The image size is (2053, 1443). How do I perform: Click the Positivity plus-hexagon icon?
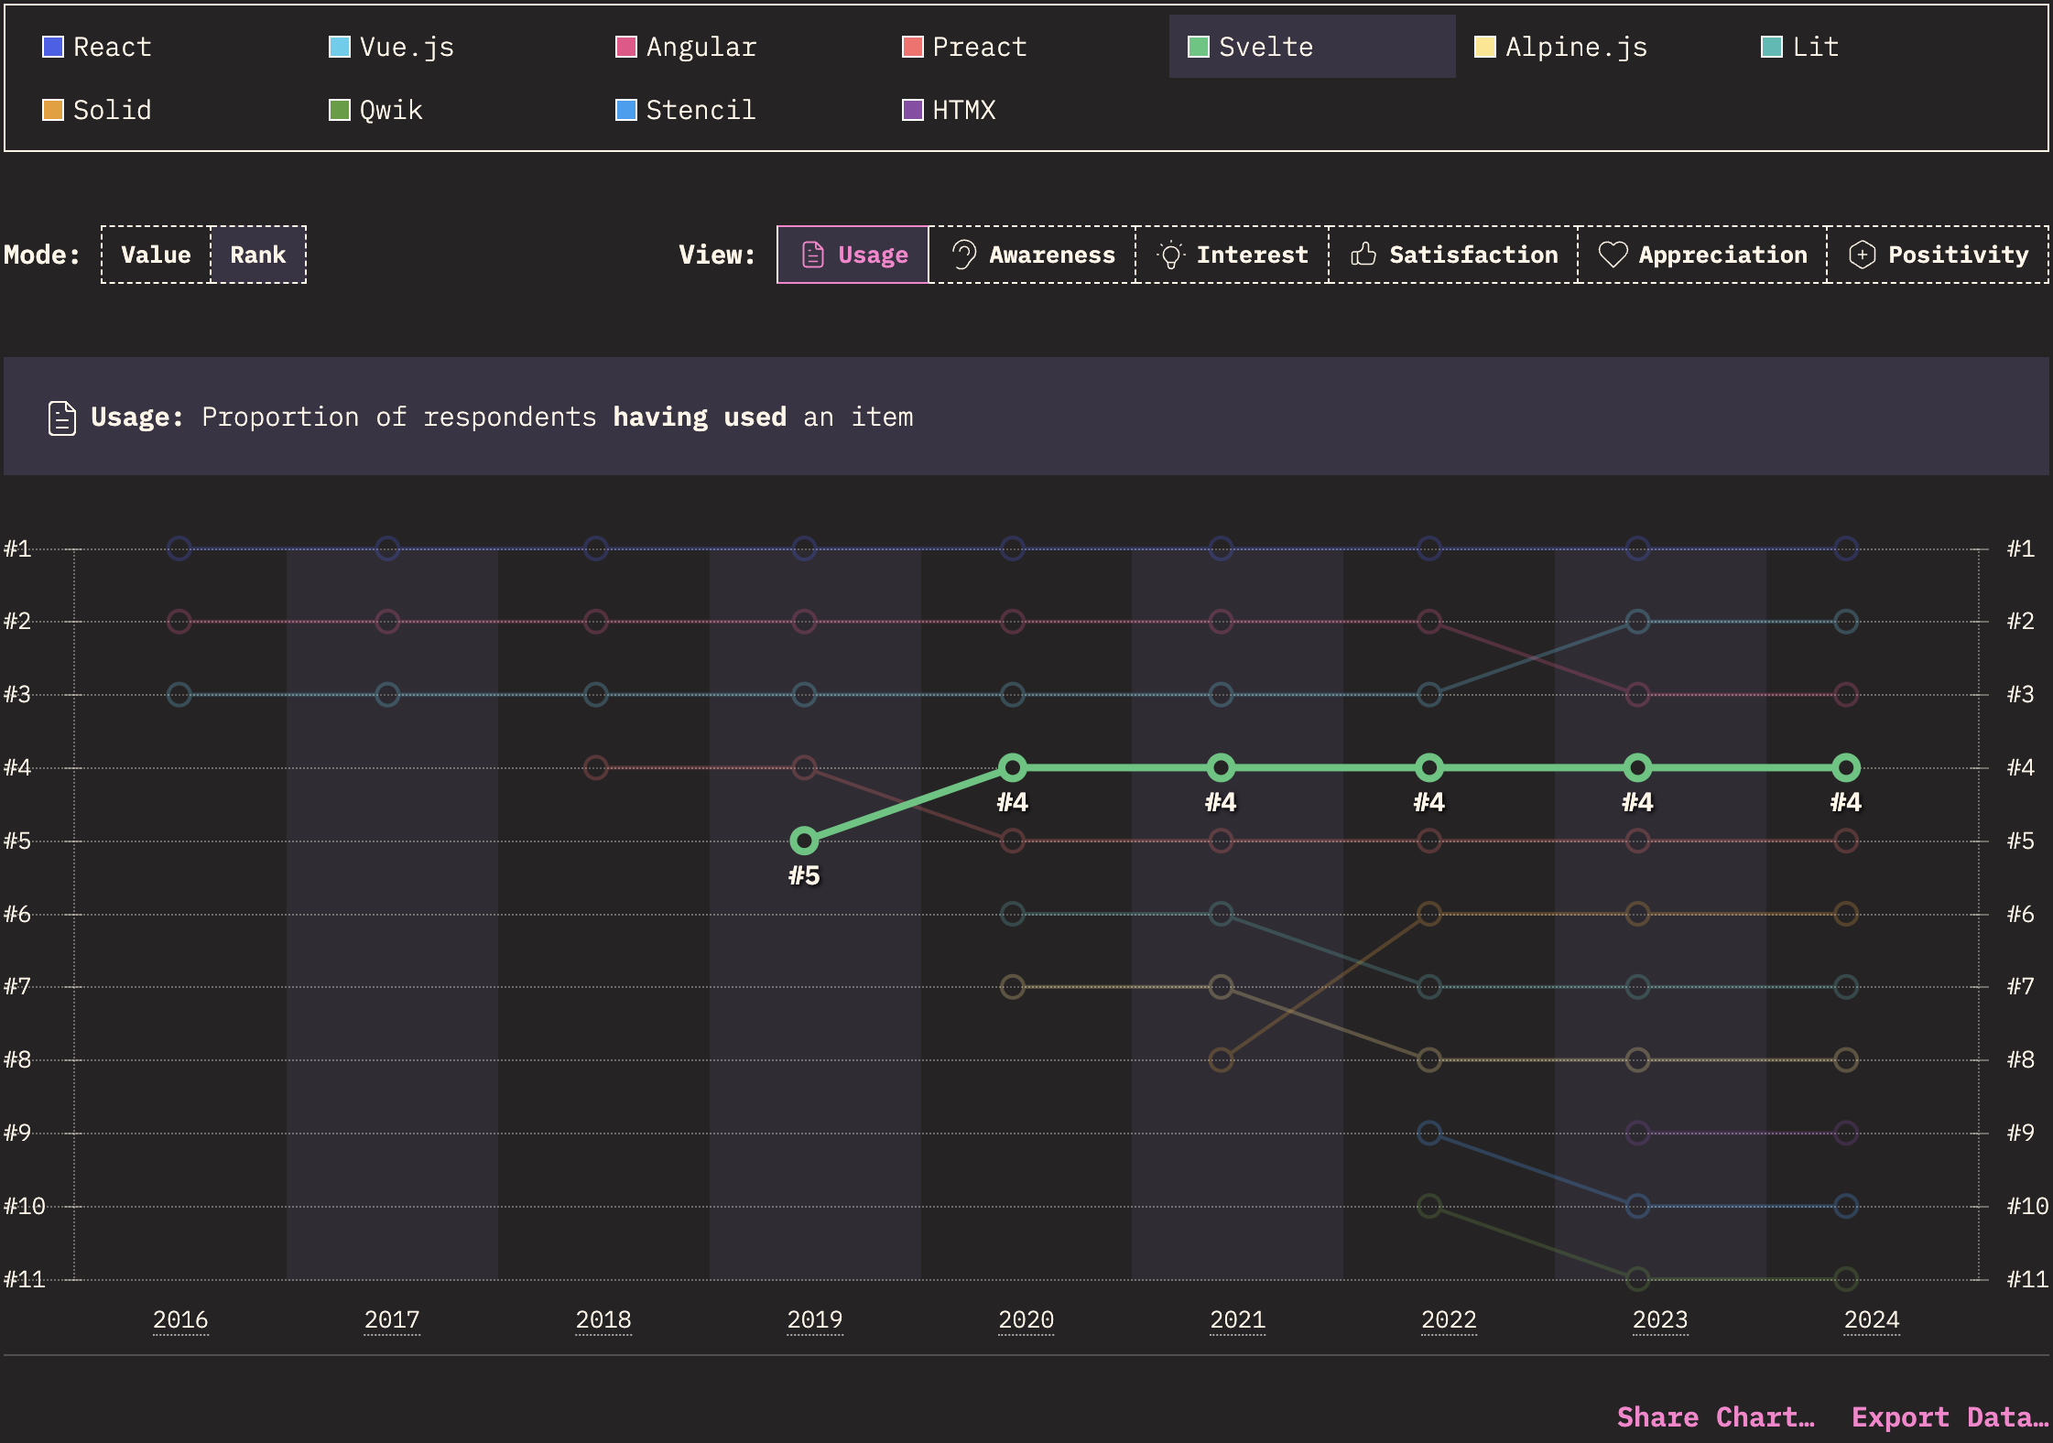point(1862,255)
